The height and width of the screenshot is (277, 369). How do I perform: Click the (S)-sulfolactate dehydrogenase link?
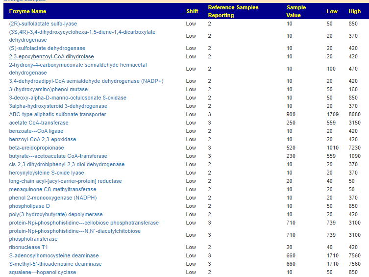point(47,48)
